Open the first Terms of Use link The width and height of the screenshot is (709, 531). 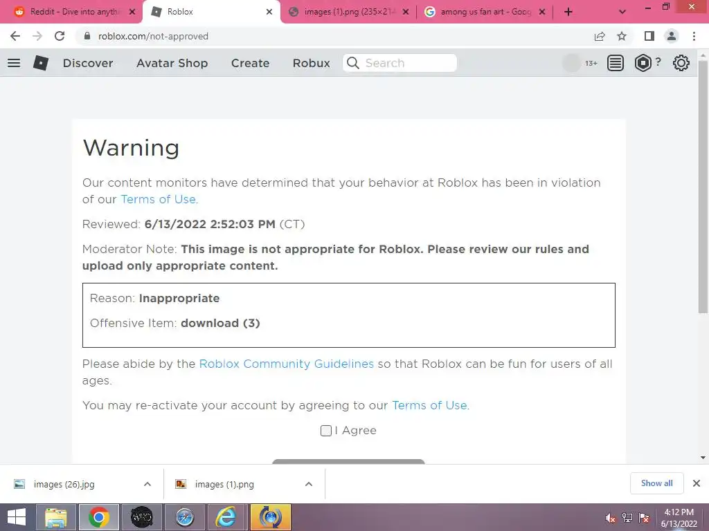coord(159,199)
